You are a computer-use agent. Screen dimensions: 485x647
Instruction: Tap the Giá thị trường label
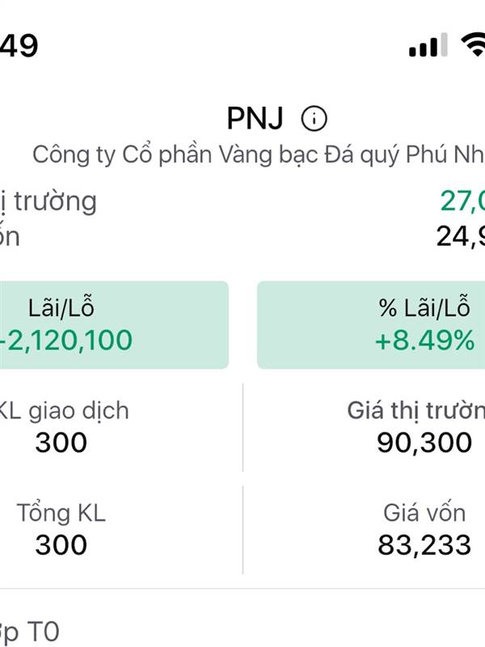coord(416,411)
